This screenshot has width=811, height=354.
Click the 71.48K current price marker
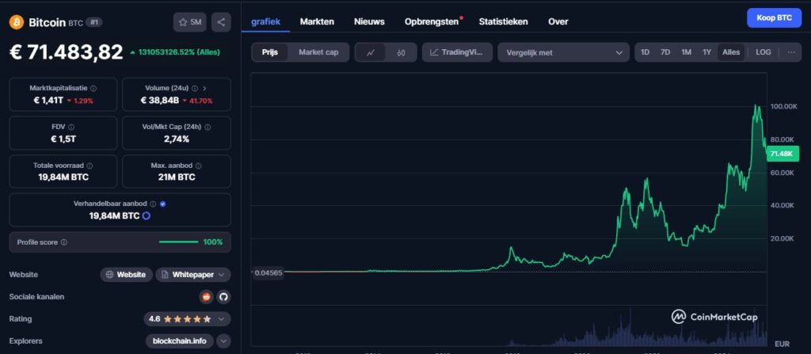point(783,154)
